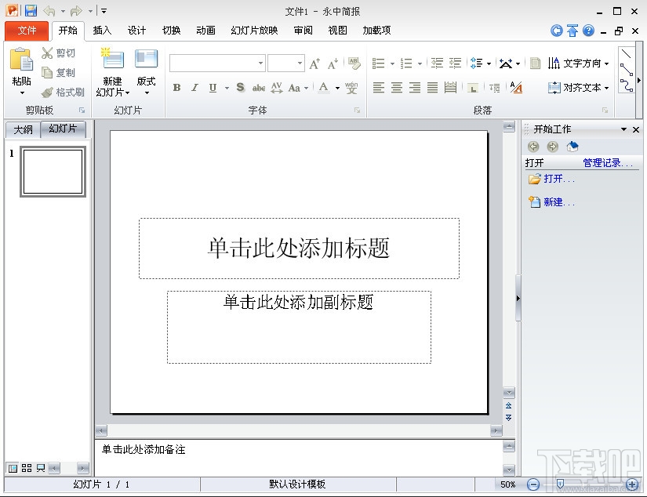Toggle italic formatting

coord(194,88)
